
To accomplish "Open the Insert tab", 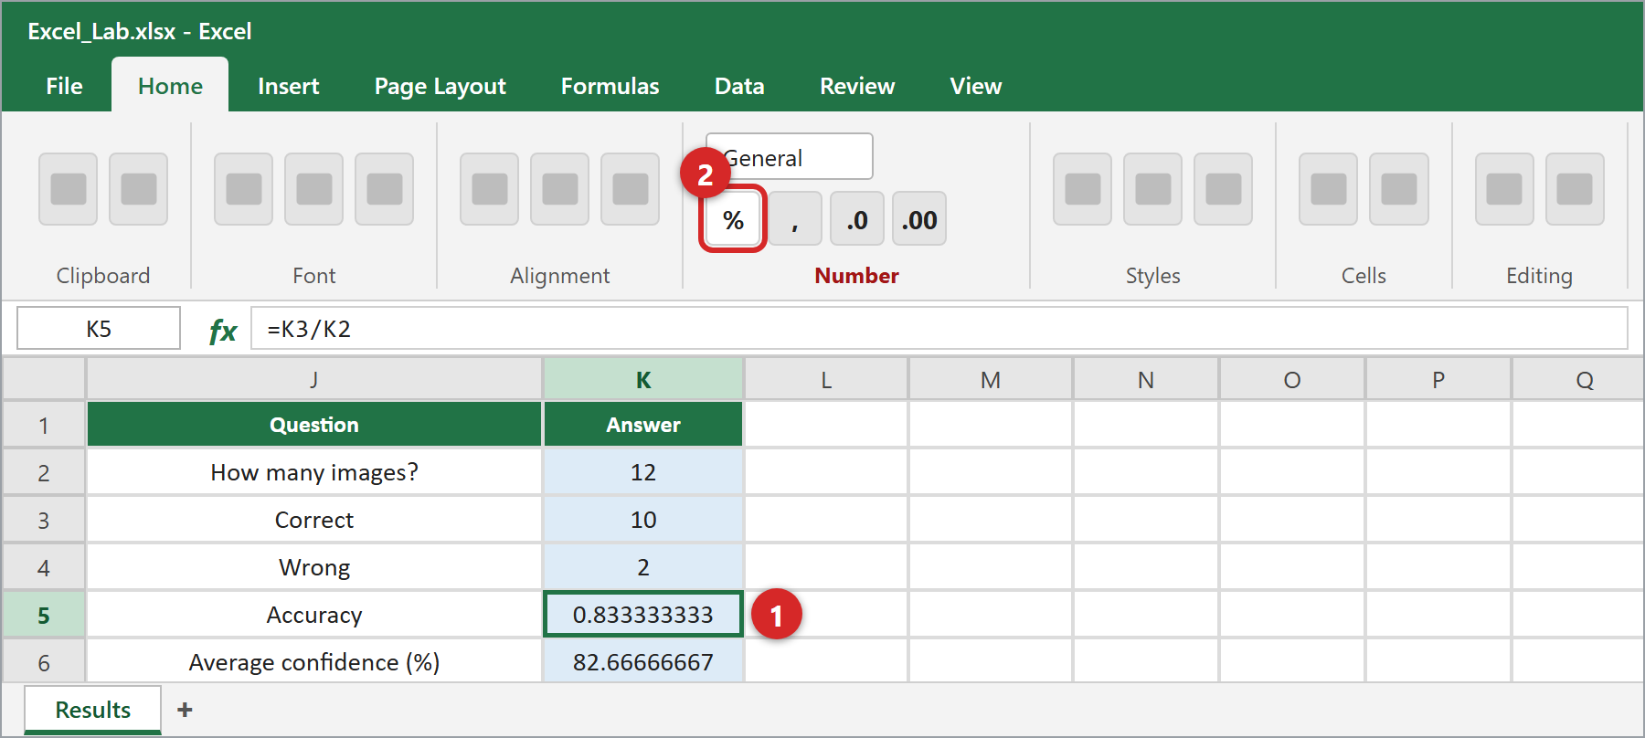I will (289, 86).
